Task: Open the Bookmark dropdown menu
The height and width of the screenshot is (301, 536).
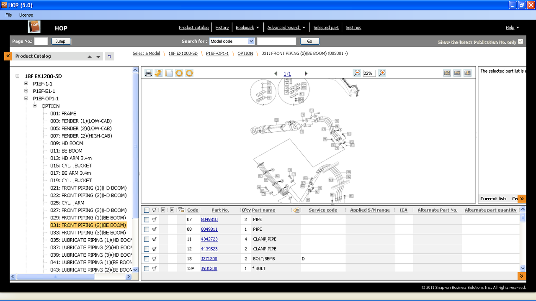Action: [247, 28]
